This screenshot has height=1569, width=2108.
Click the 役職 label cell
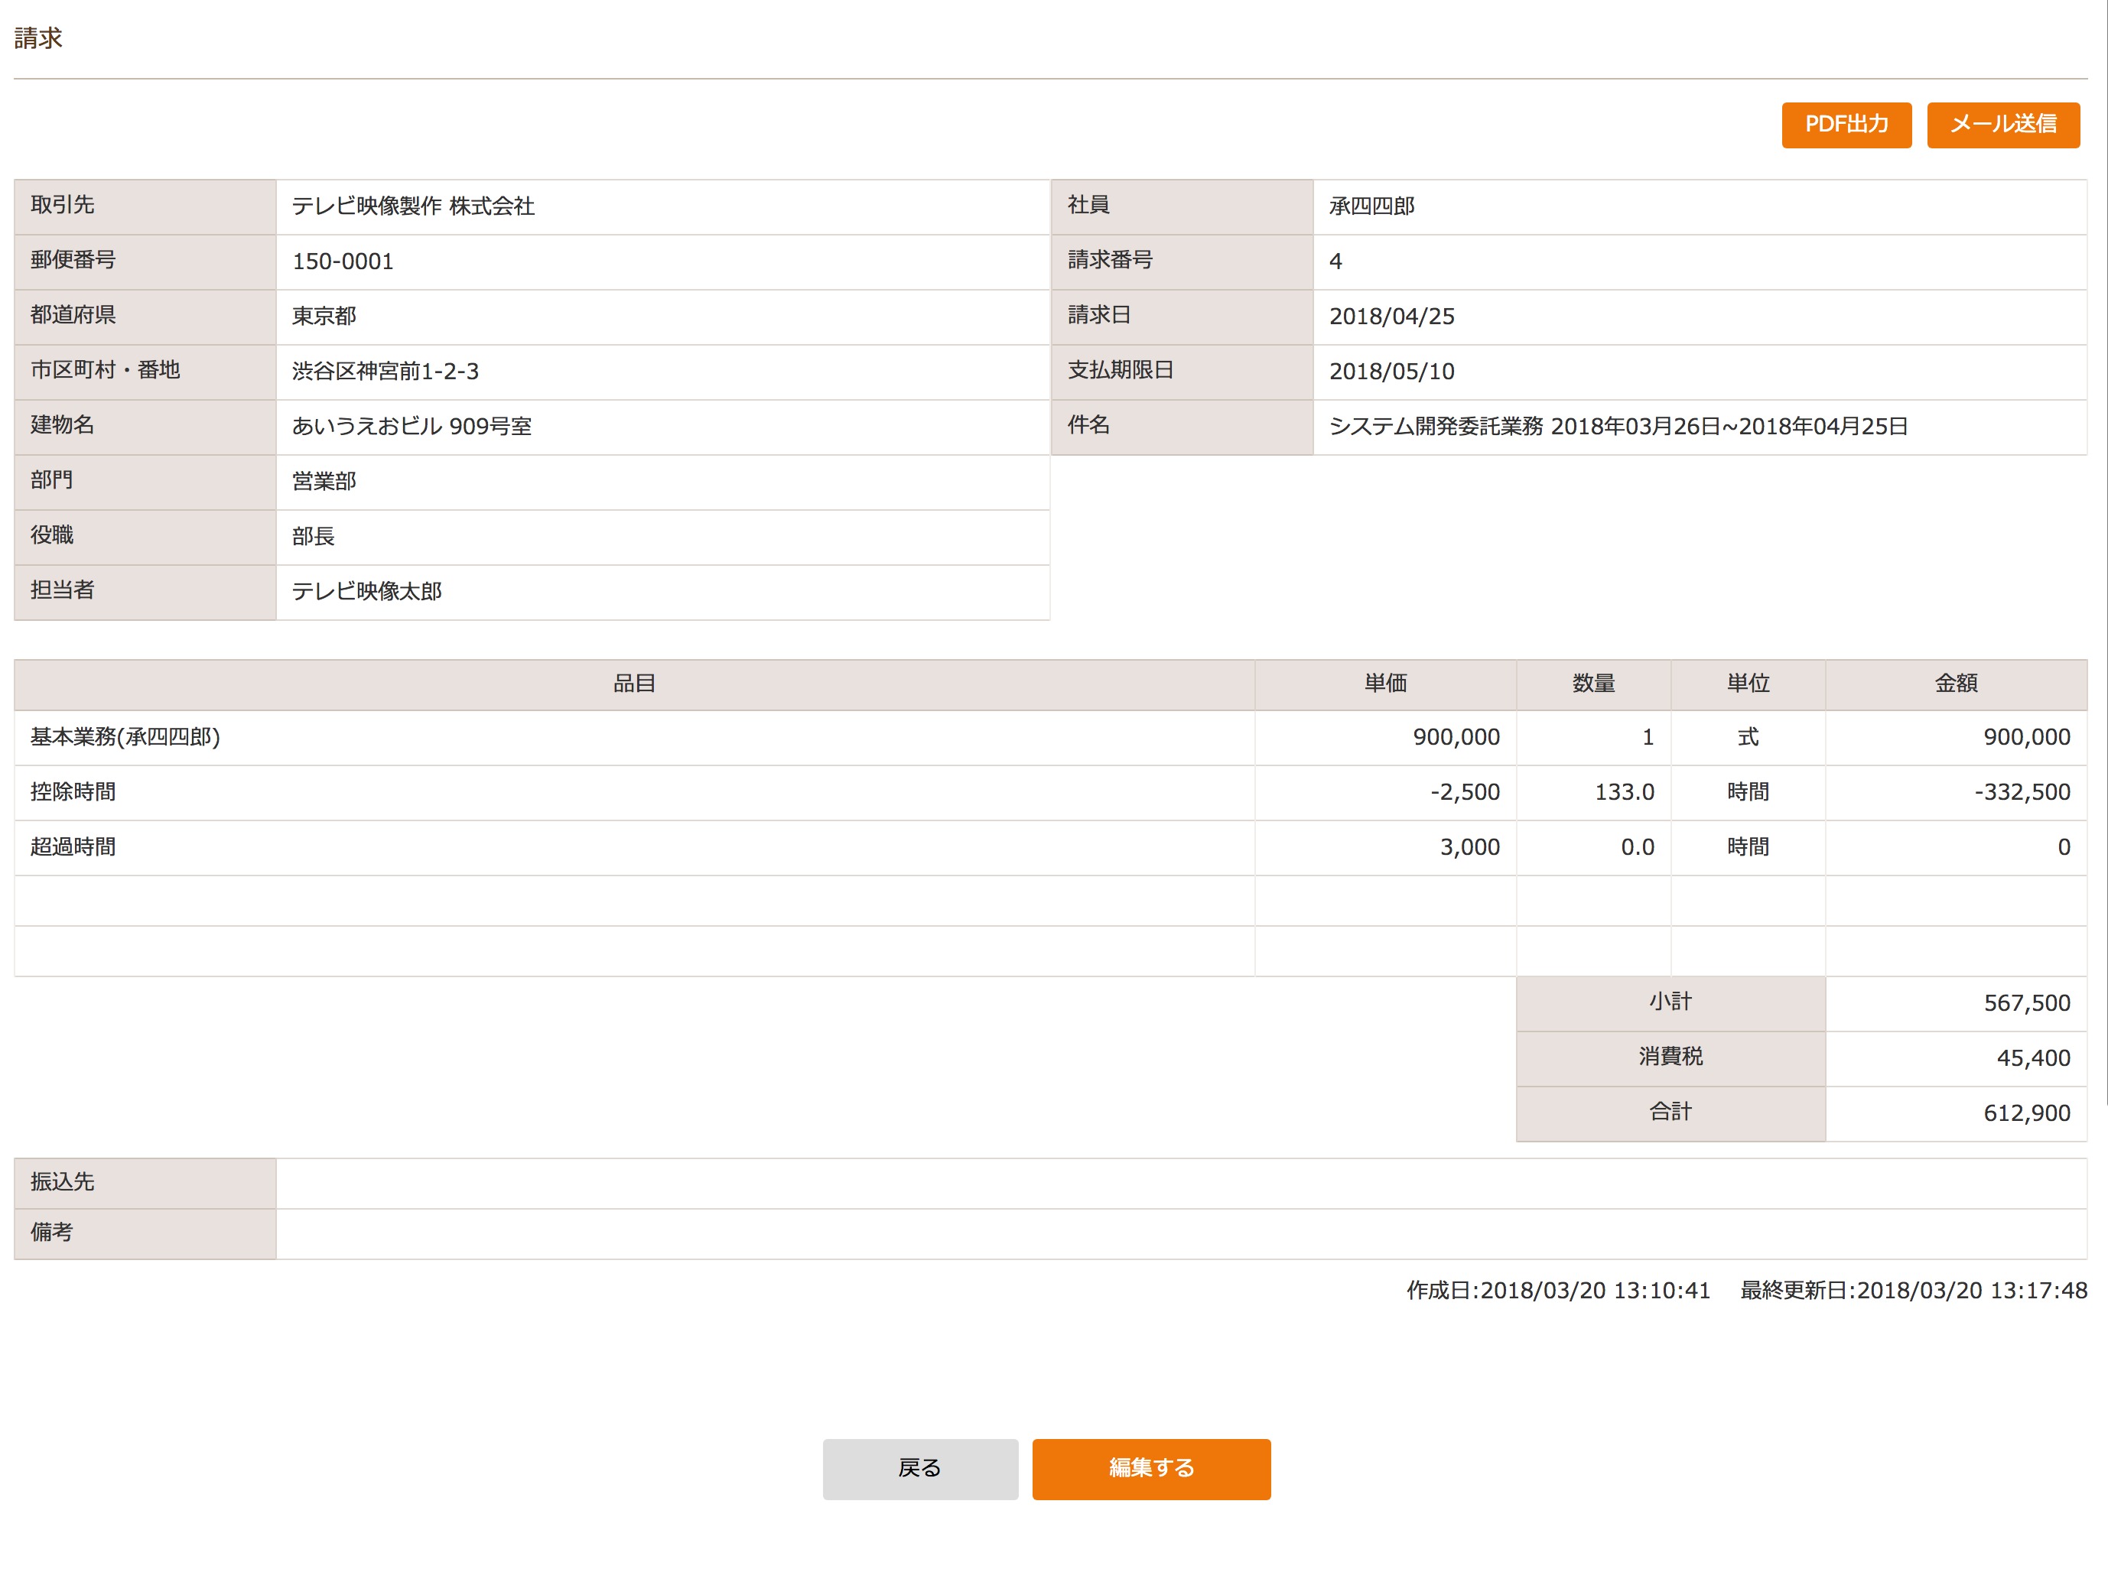pyautogui.click(x=145, y=537)
